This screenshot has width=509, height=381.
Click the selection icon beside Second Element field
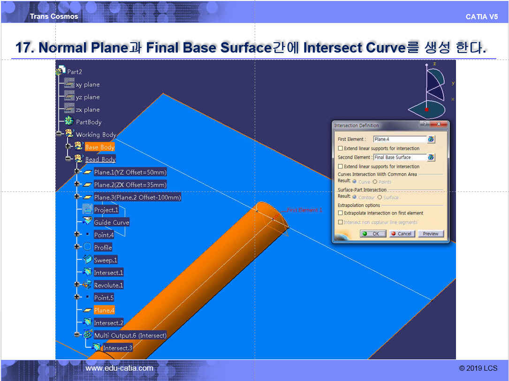coord(431,158)
